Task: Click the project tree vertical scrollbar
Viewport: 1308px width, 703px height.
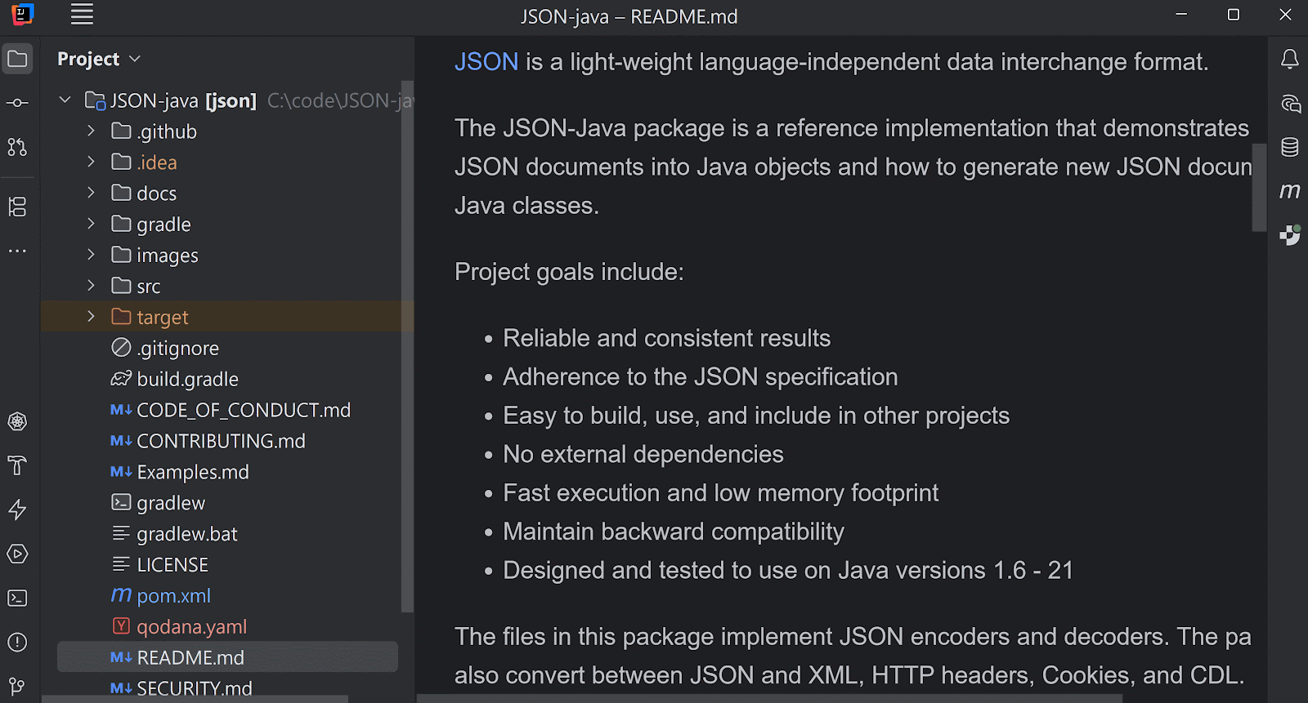Action: (x=408, y=347)
